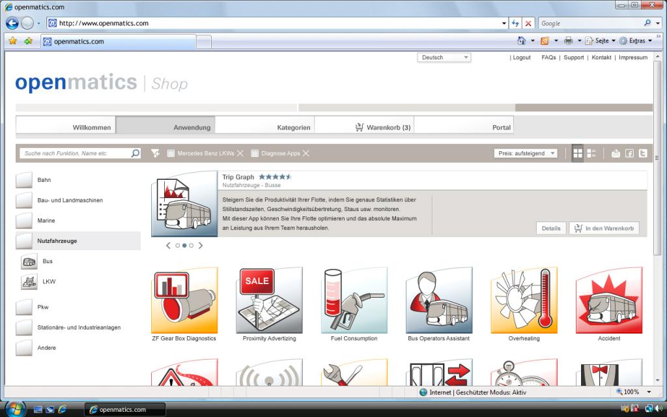Remove the Diagnose Apps filter
Screen dimensions: 667x417
pyautogui.click(x=306, y=153)
